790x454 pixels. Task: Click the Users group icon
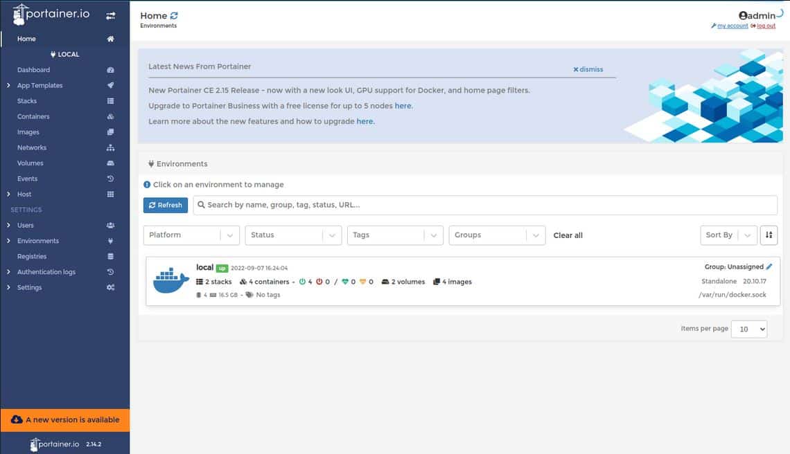(110, 226)
